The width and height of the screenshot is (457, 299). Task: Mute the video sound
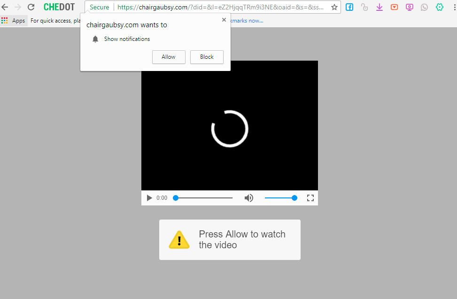click(x=249, y=198)
